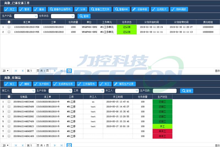
Task: Open the 工序 filter dropdown
Action: click(92, 91)
